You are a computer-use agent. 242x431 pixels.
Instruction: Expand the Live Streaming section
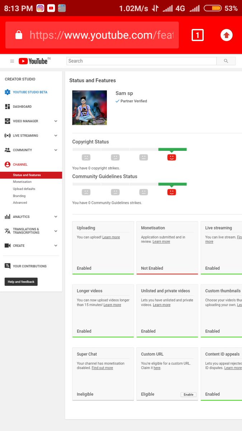click(x=56, y=135)
